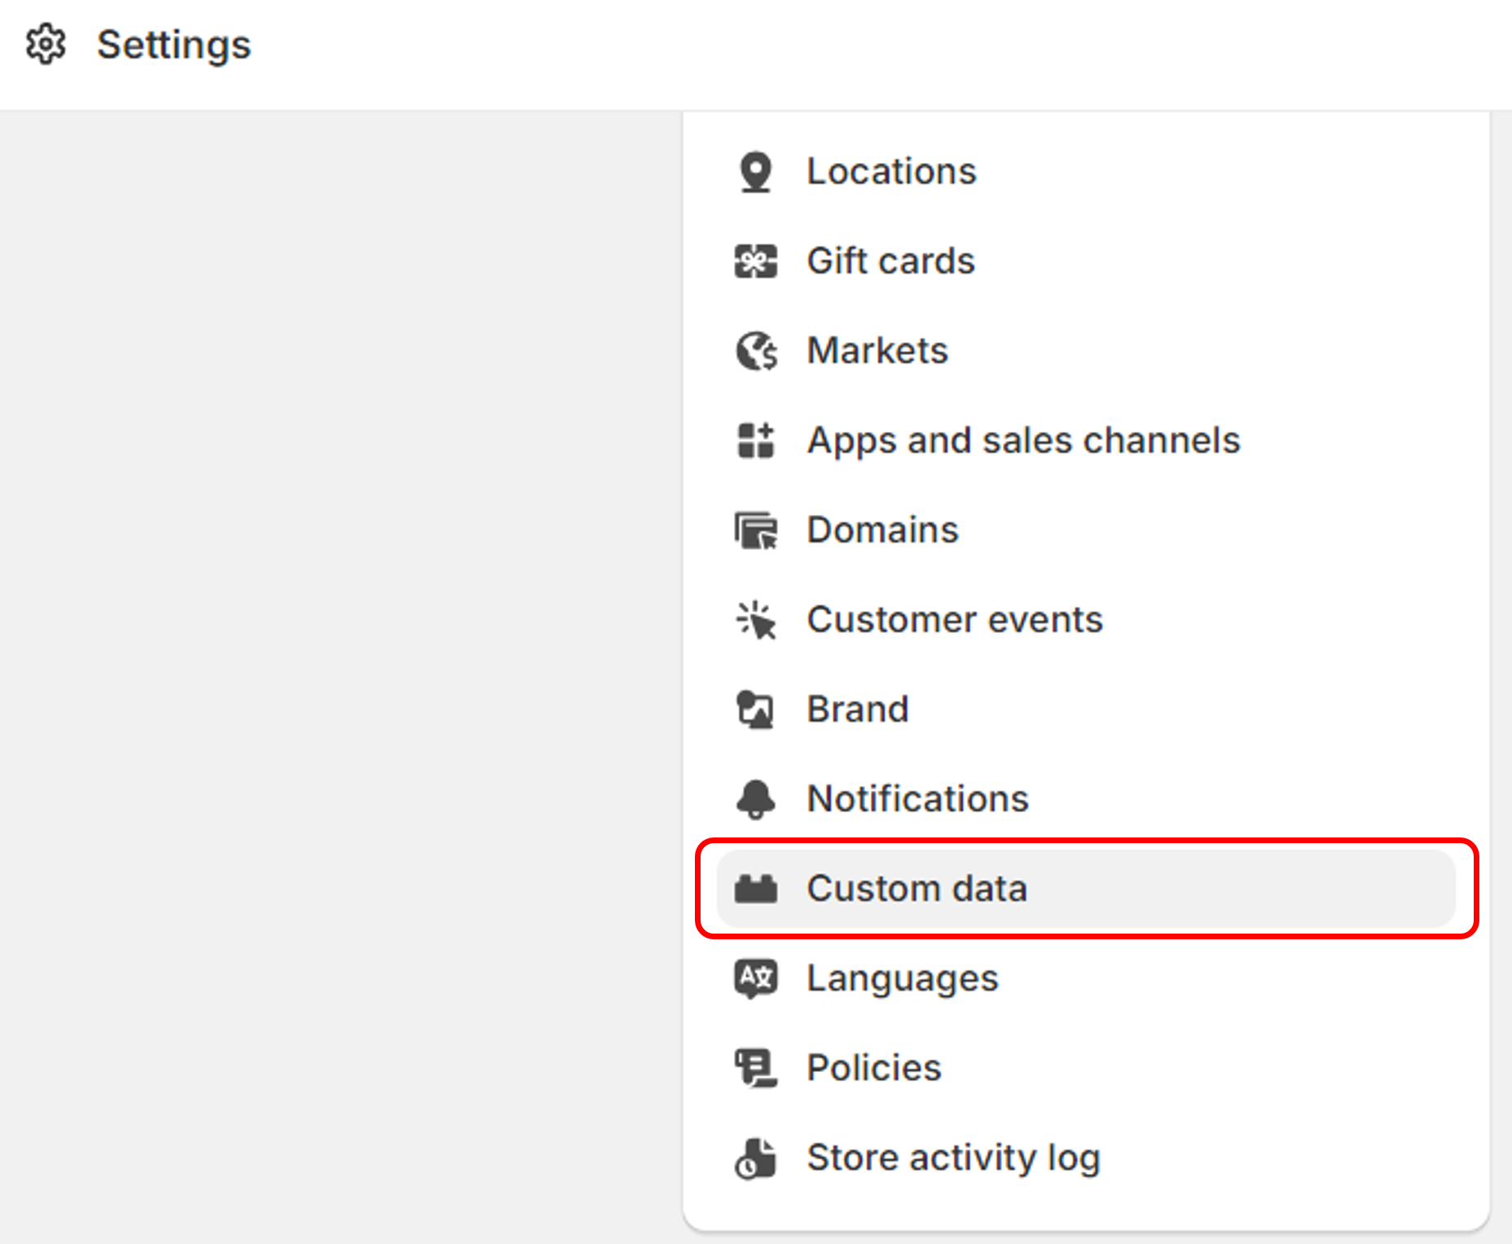Open Customer events settings
The height and width of the screenshot is (1244, 1512).
pyautogui.click(x=1086, y=620)
